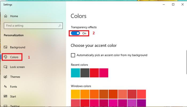This screenshot has width=187, height=107.
Task: Click the Lock screen monitor icon
Action: [6, 67]
